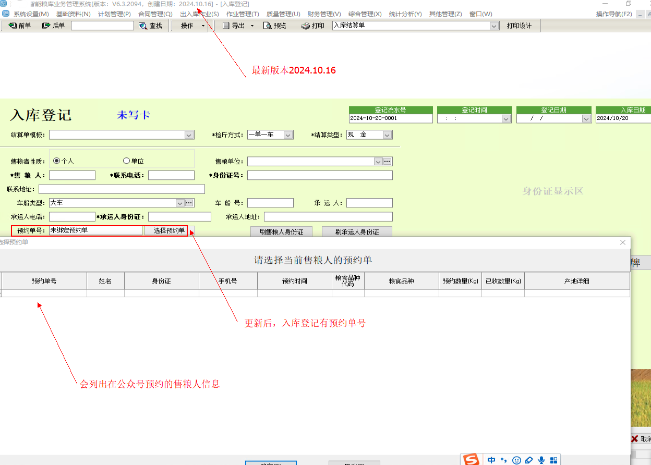Toggle Sogou 中 Chinese/English input mode
This screenshot has width=651, height=465.
491,460
